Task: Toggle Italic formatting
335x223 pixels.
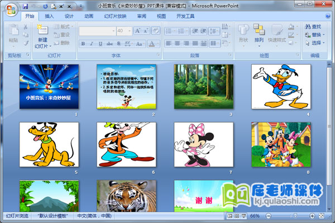Action: point(92,43)
